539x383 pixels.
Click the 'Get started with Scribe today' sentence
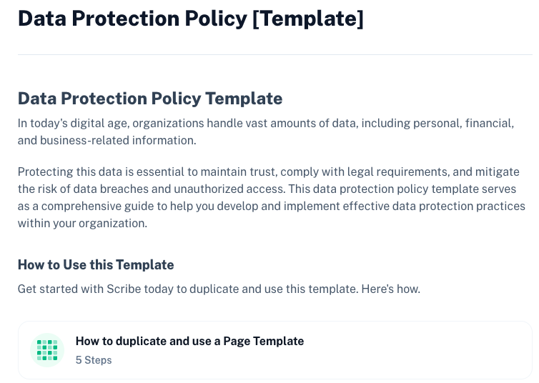(x=219, y=289)
